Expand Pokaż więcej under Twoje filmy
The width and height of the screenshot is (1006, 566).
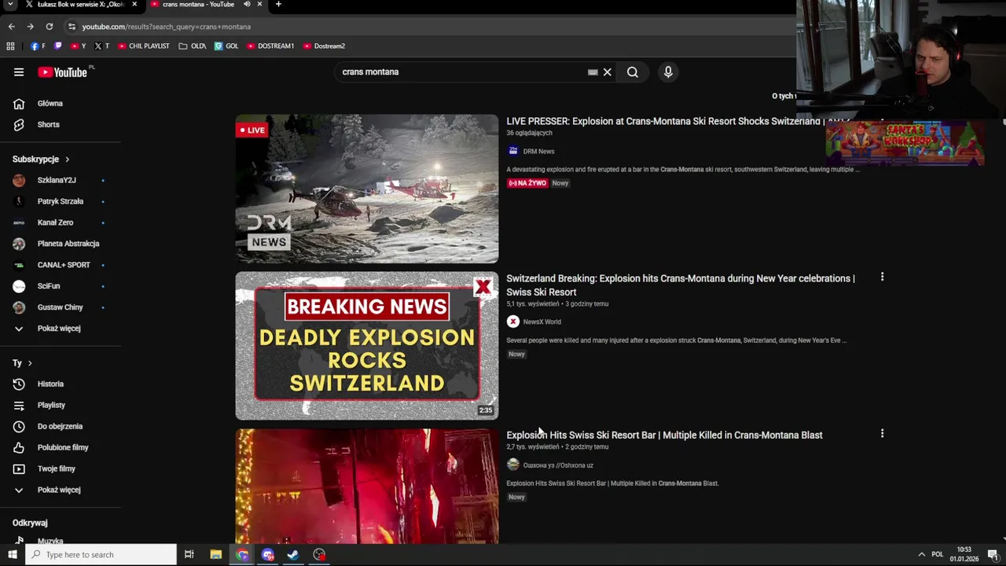[x=61, y=491]
